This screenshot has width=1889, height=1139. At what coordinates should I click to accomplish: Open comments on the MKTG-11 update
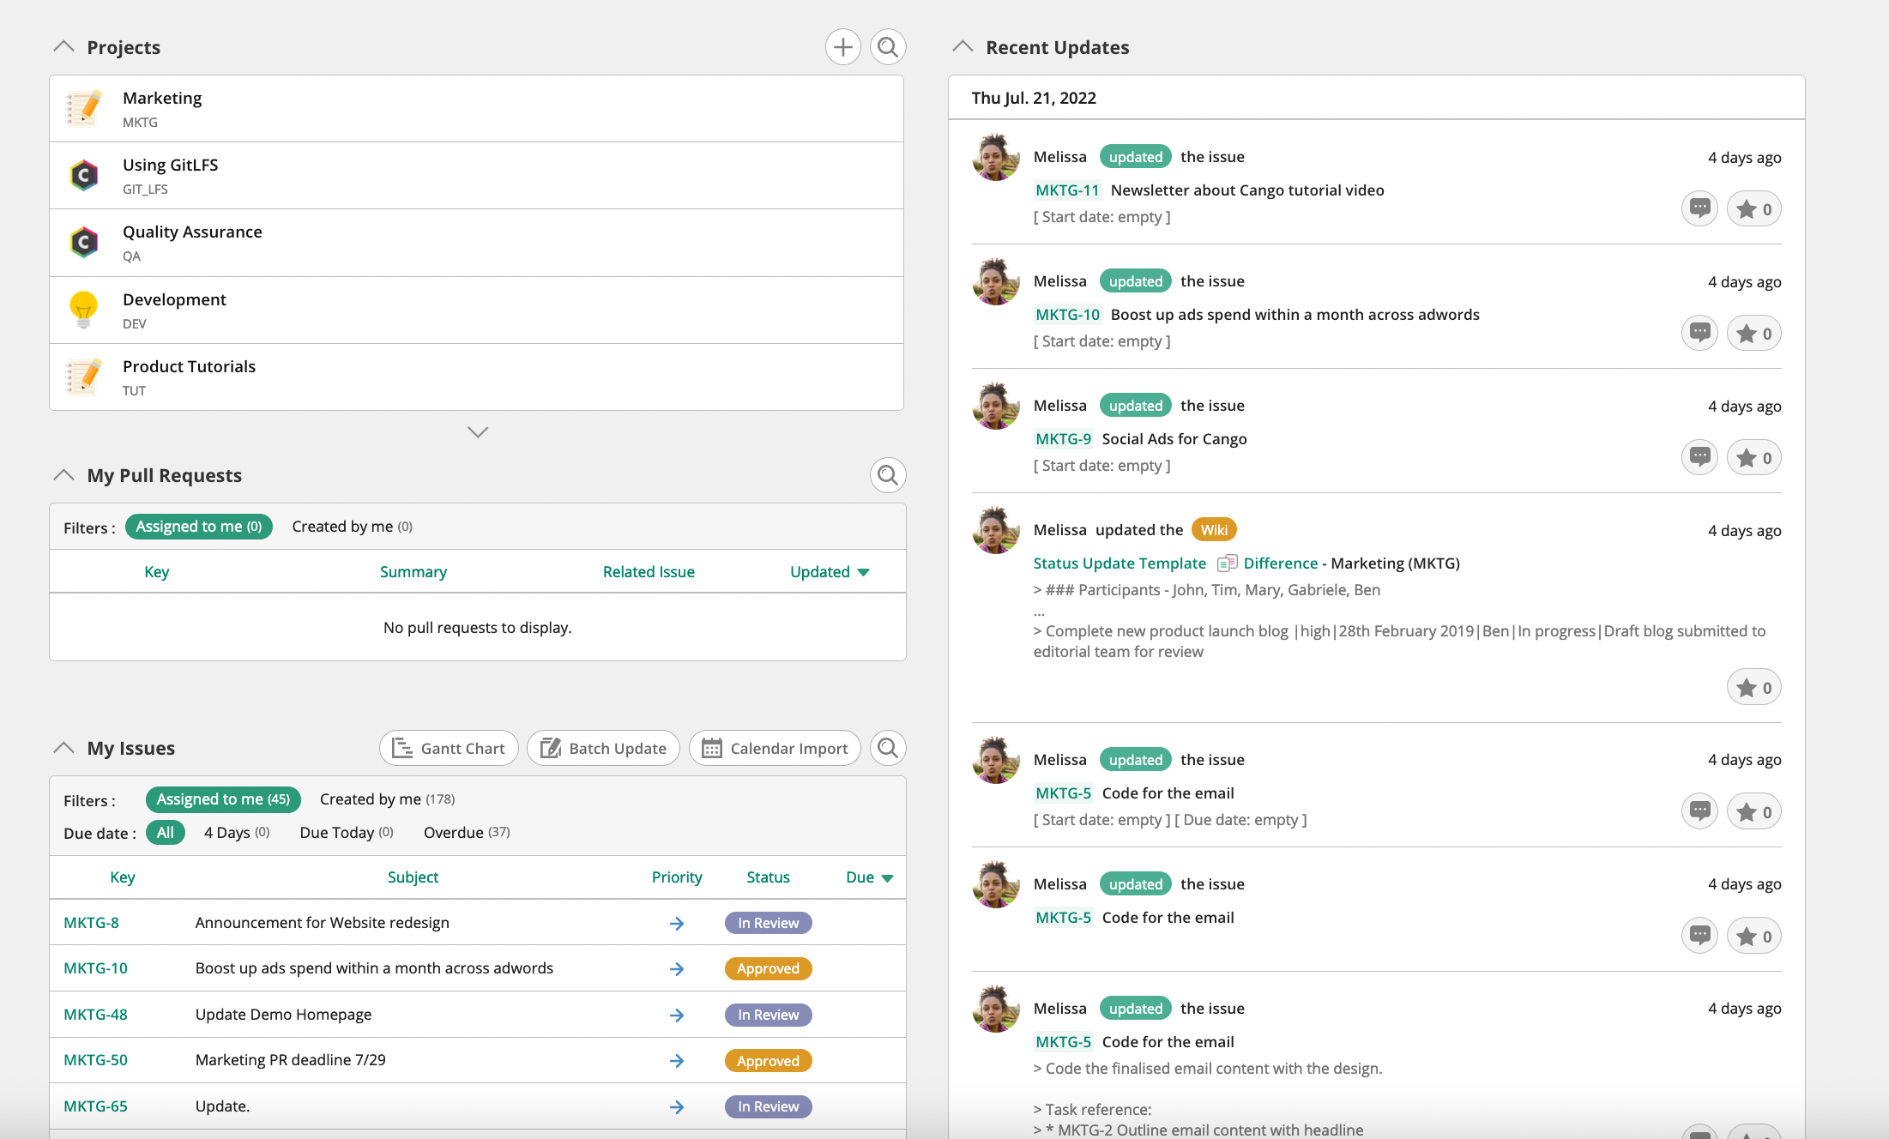[x=1699, y=208]
